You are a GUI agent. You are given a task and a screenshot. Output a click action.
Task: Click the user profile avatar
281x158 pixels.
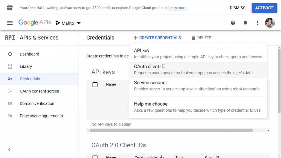[270, 23]
